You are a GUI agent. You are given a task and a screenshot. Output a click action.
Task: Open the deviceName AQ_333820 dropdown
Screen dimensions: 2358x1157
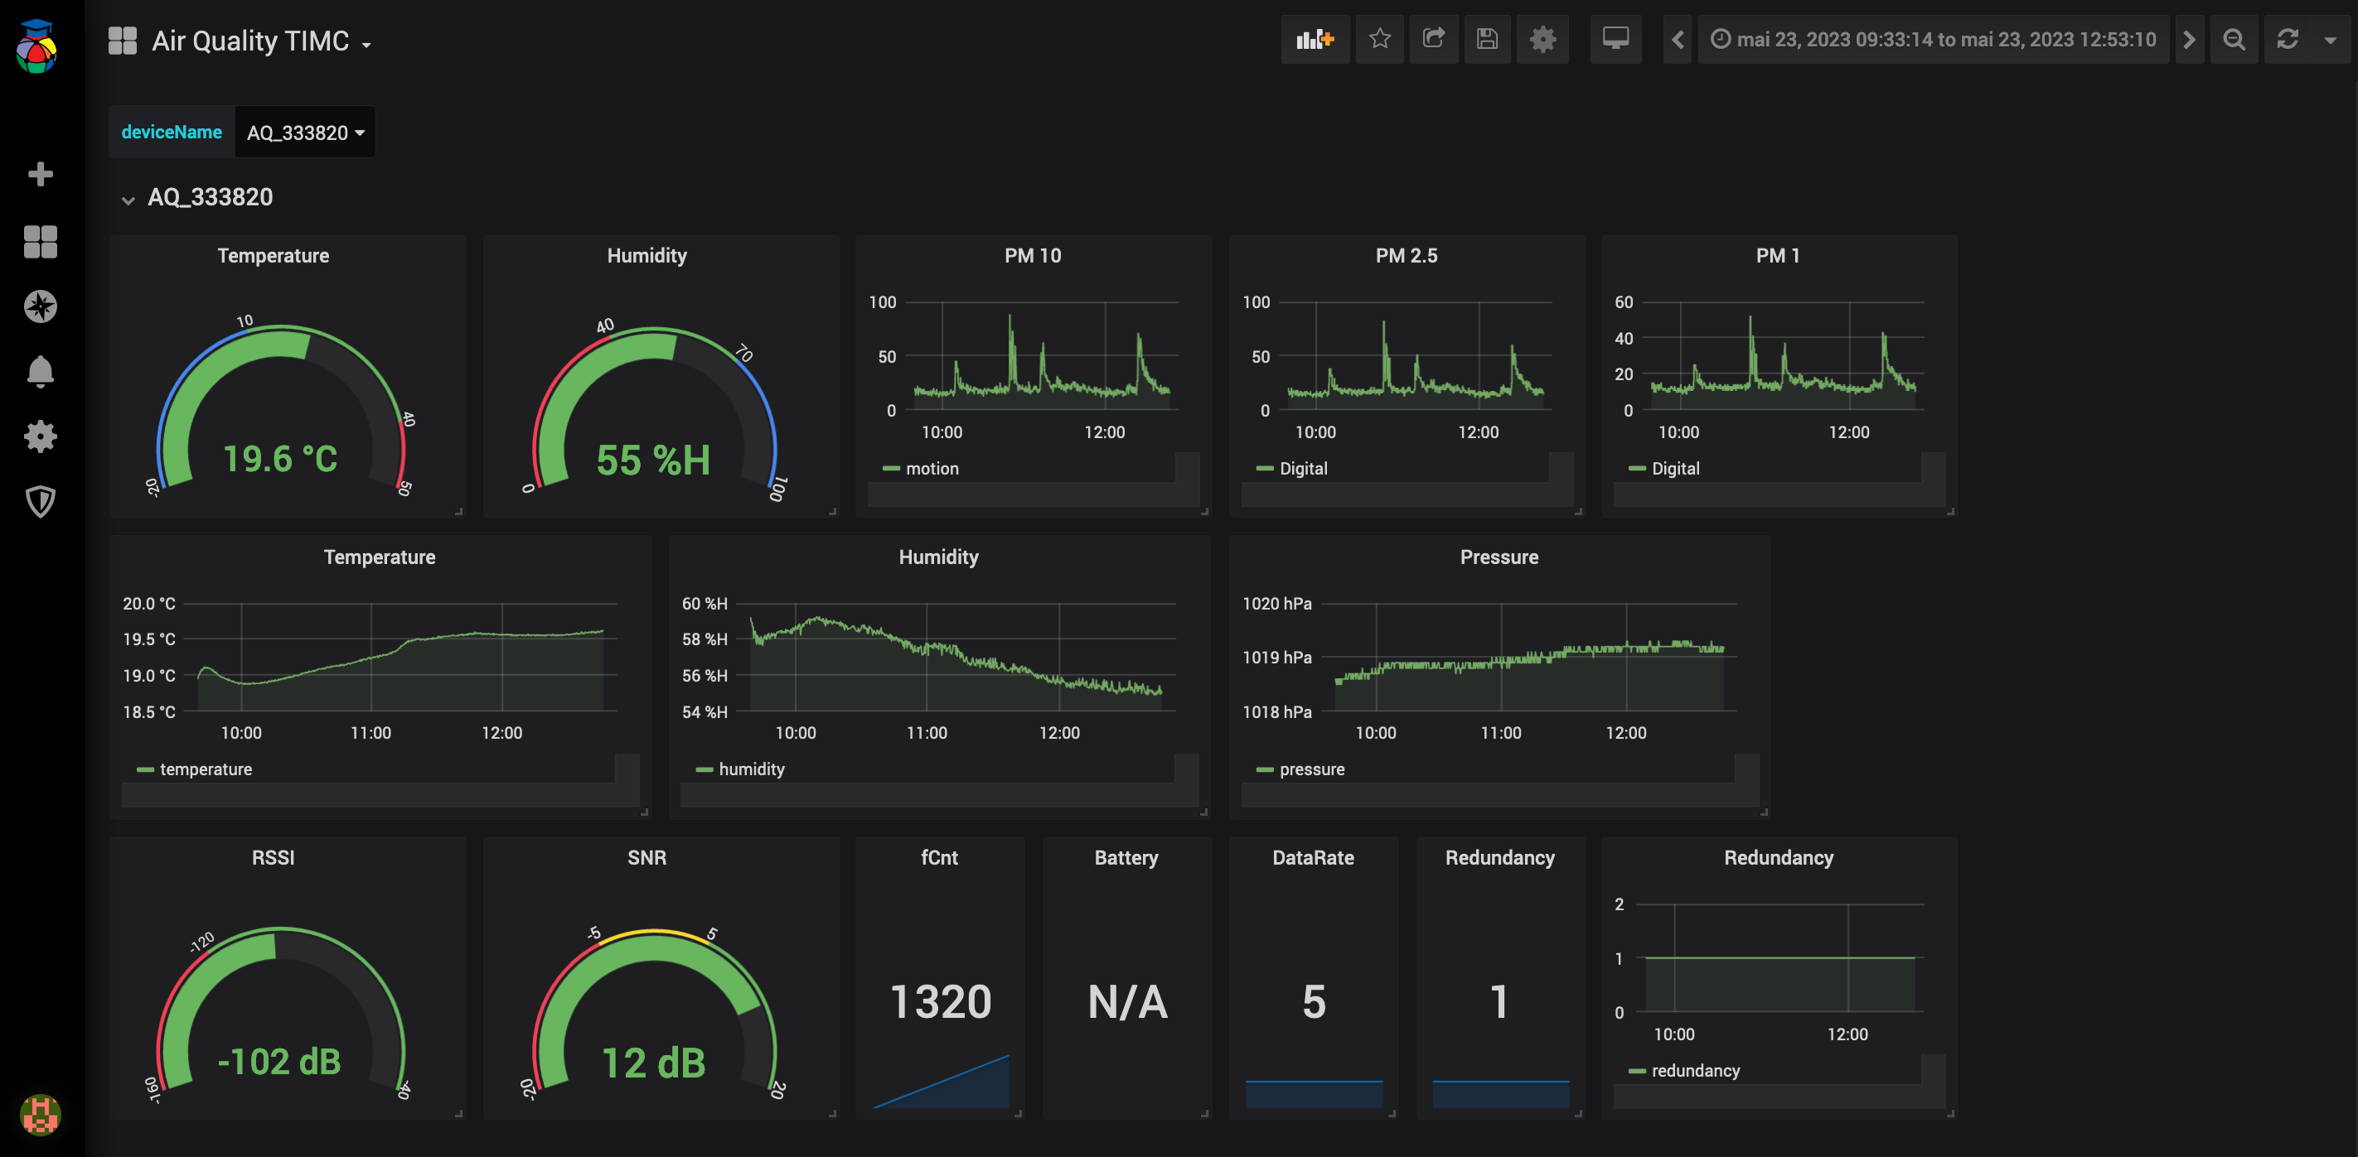[305, 133]
